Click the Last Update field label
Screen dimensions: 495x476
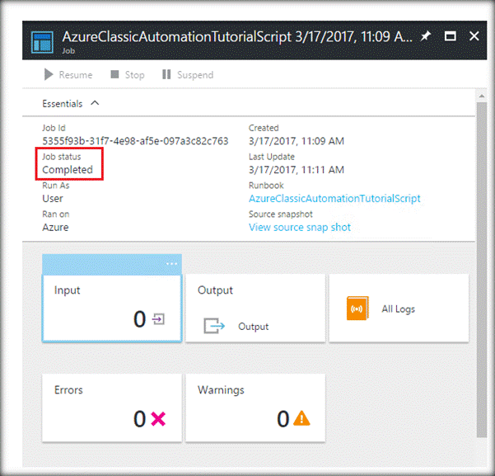coord(272,157)
